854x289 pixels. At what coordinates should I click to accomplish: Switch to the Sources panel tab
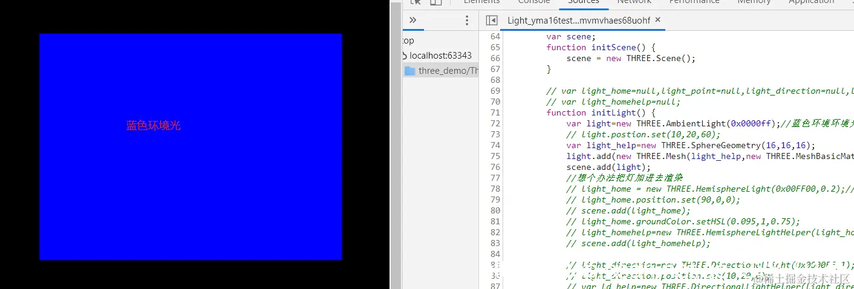584,2
